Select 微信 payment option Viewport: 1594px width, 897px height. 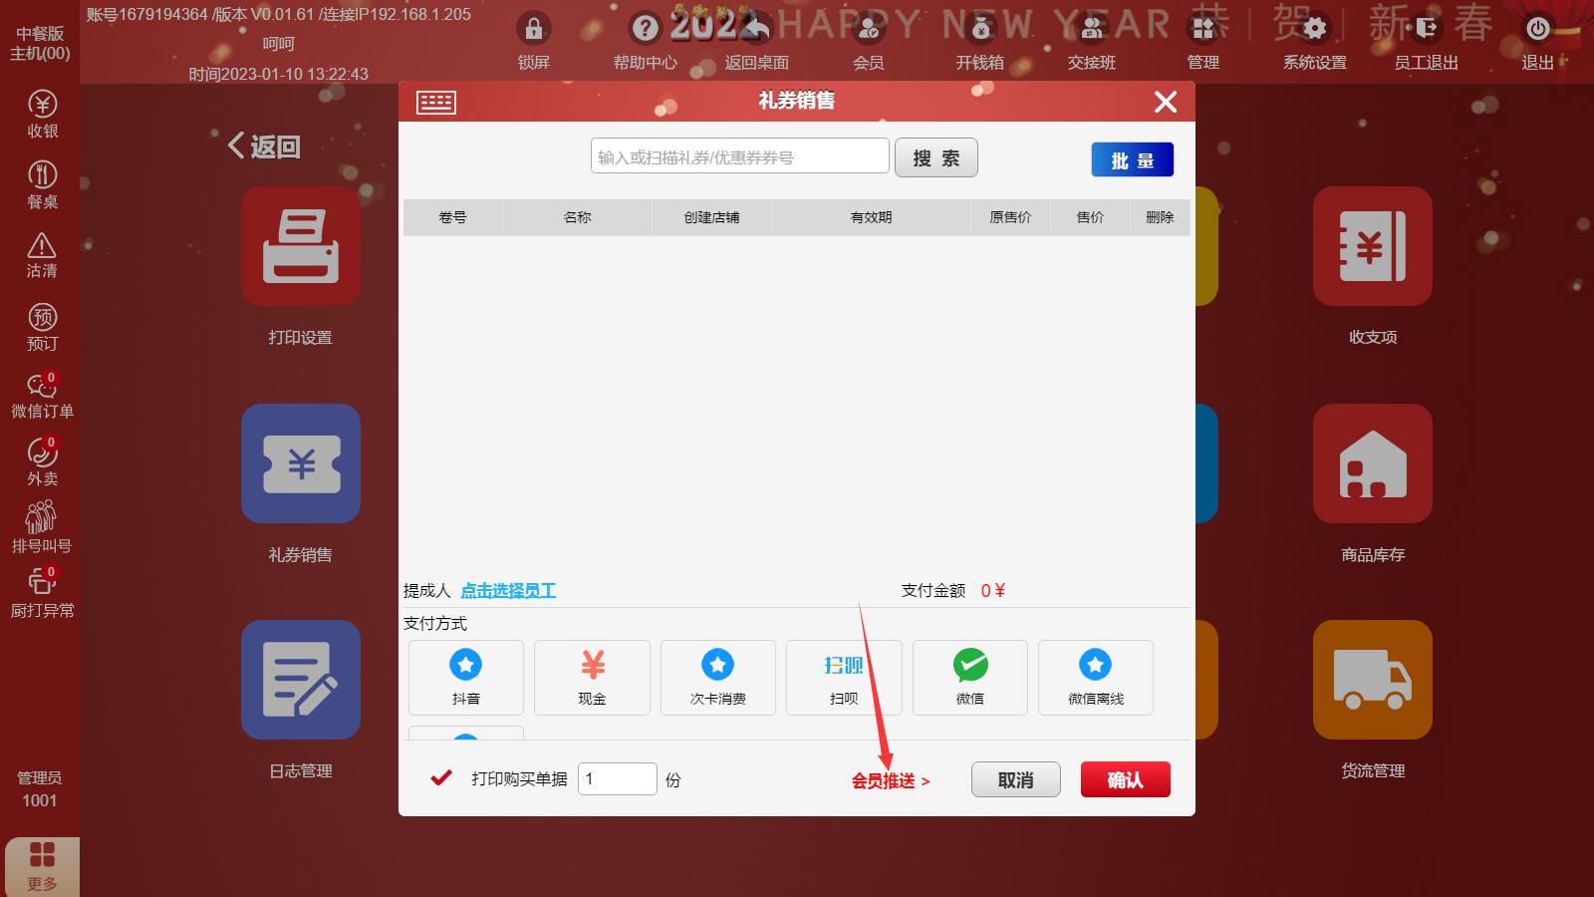point(969,678)
